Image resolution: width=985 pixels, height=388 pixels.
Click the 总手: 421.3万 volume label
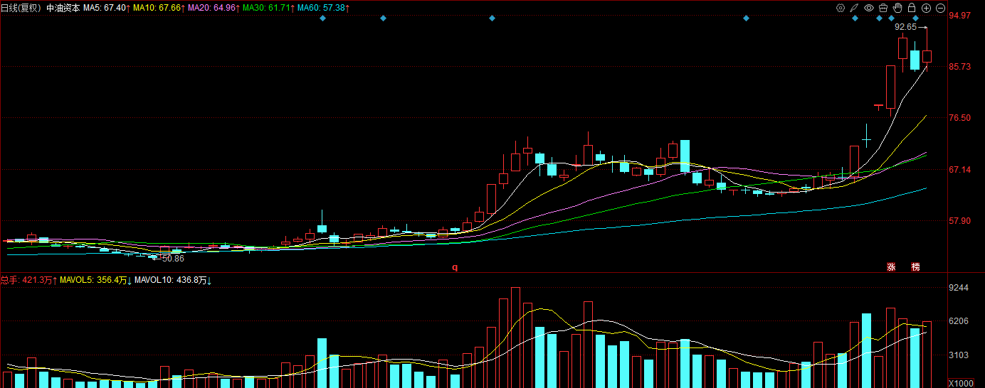point(28,281)
